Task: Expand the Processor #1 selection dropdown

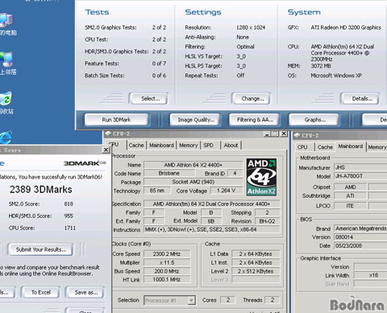Action: pyautogui.click(x=191, y=300)
